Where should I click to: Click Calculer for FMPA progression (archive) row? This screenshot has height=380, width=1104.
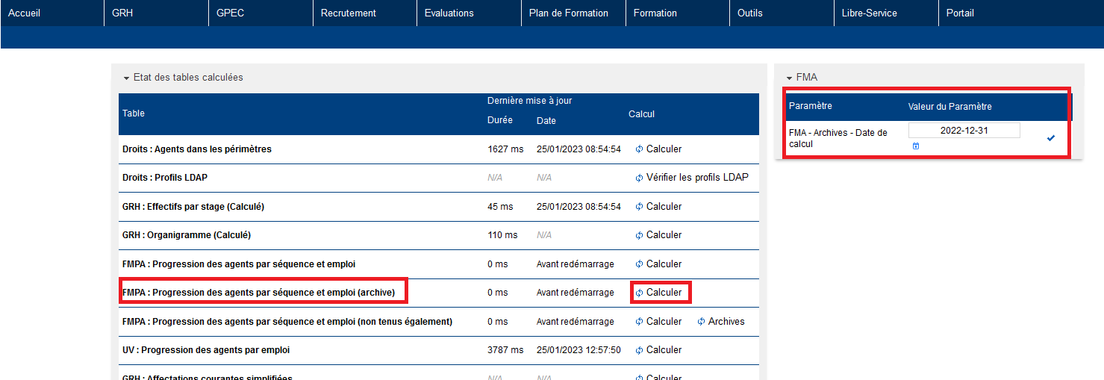coord(664,293)
